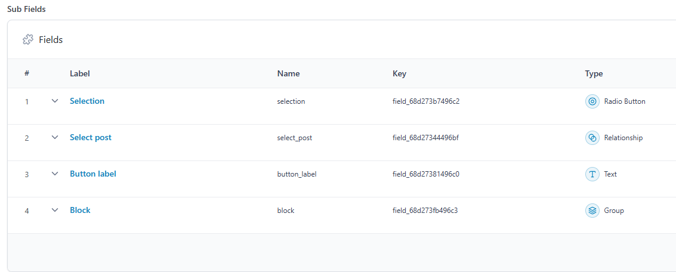Image resolution: width=676 pixels, height=272 pixels.
Task: Click the Text type icon
Action: [x=592, y=174]
